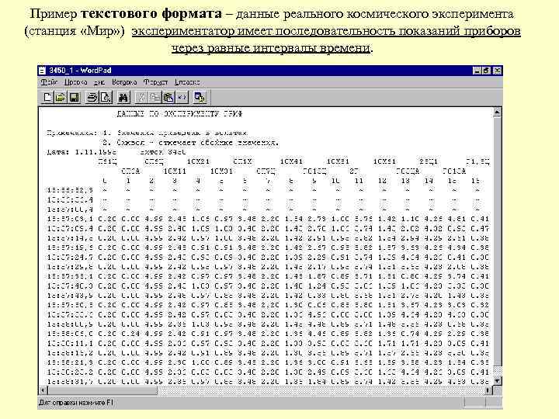Click the vertical scrollbar down arrow

[497, 381]
